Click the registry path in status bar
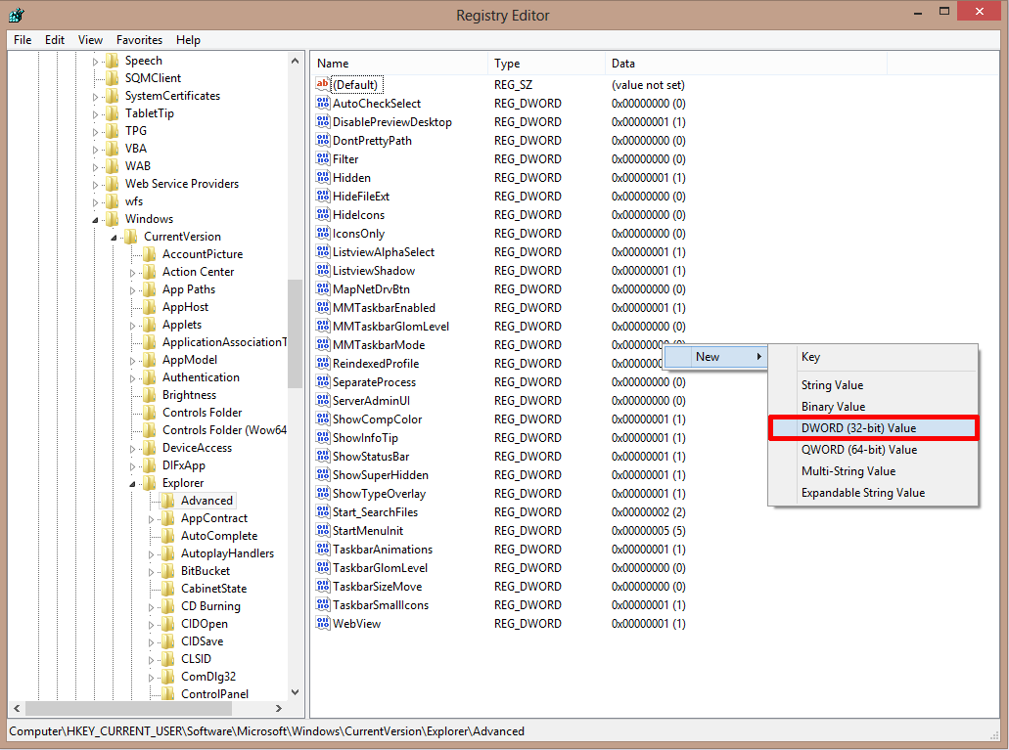Screen dimensions: 1009x750 (x=266, y=731)
